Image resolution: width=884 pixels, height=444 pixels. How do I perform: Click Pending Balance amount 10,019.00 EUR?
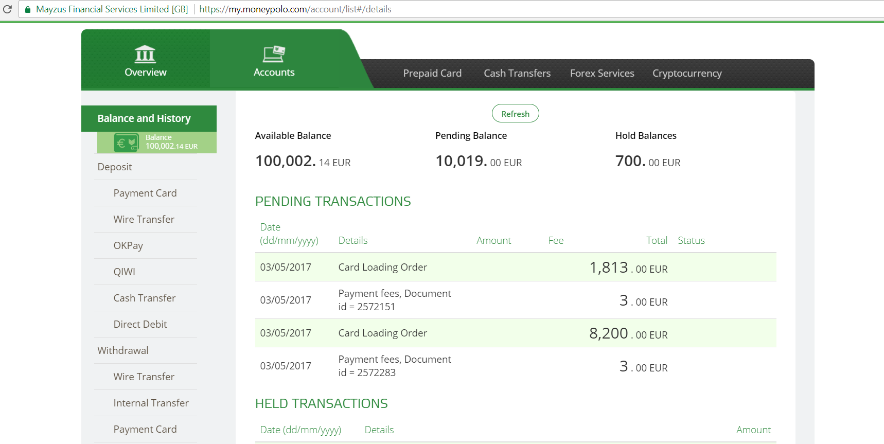tap(479, 162)
